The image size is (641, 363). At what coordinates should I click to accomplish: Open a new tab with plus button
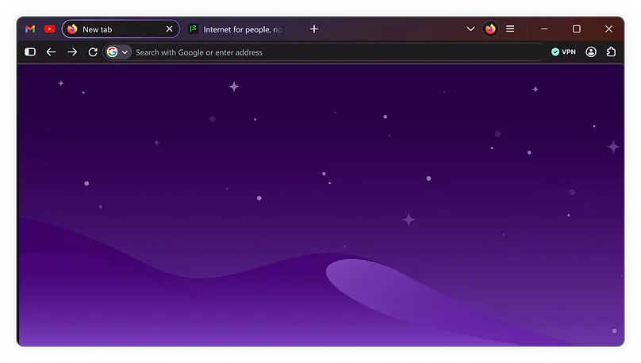pos(314,29)
